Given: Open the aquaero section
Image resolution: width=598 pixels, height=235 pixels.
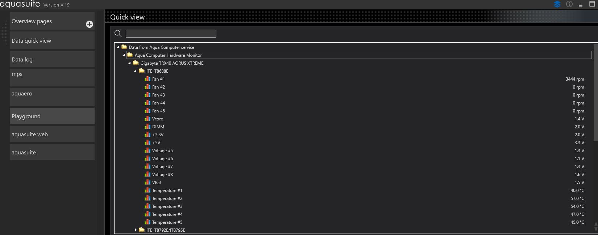Looking at the screenshot, I should pos(52,97).
